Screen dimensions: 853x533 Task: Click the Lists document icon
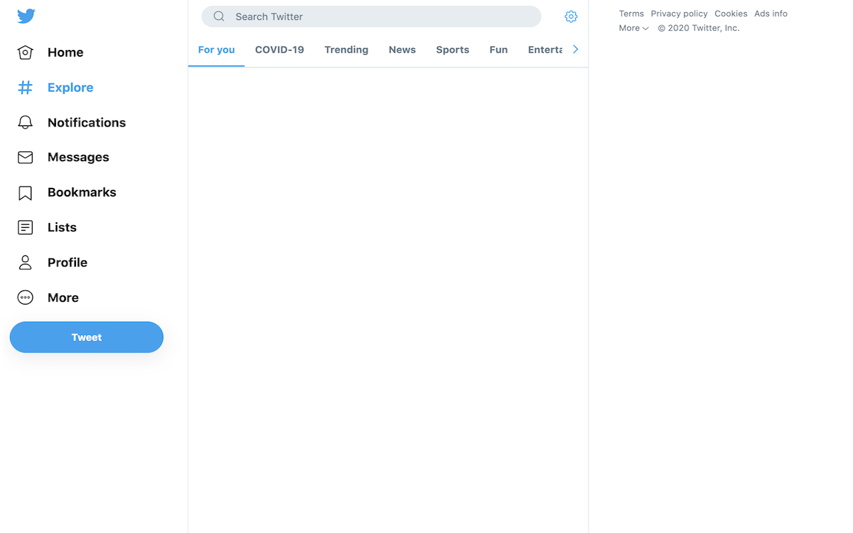pyautogui.click(x=25, y=227)
